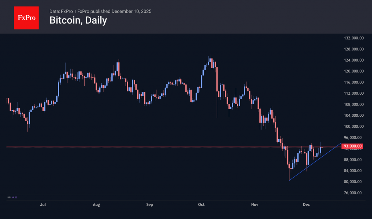The width and height of the screenshot is (372, 219).
Task: Click the RSI 49.52 indicator label
Action: [x=12, y=198]
